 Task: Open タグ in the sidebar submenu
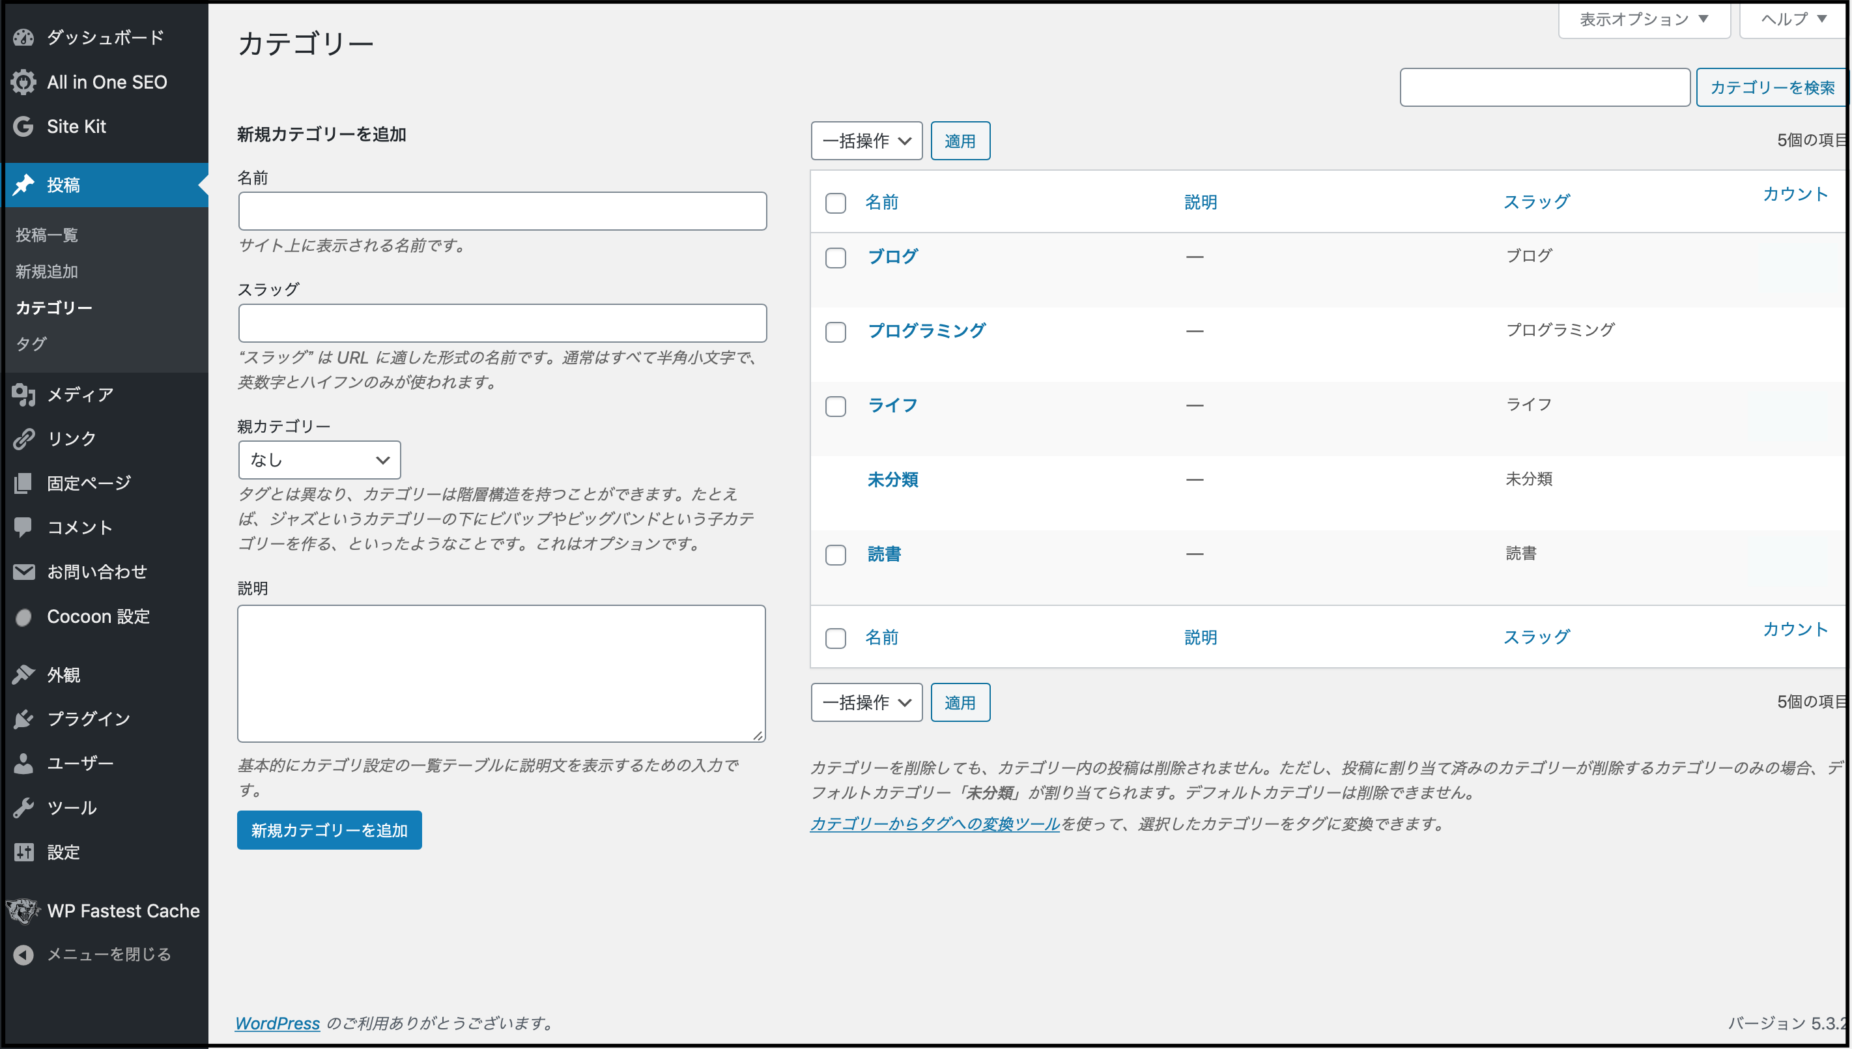pos(31,343)
